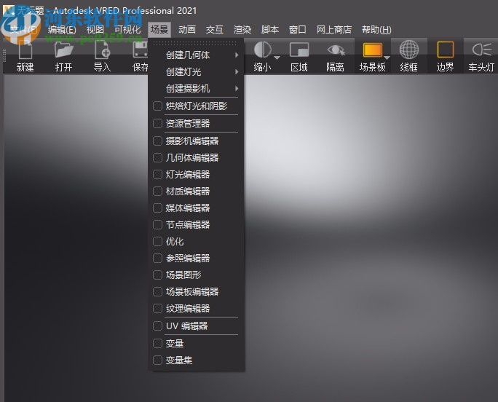498x402 pixels.
Task: Open the 动画 menu
Action: click(187, 30)
